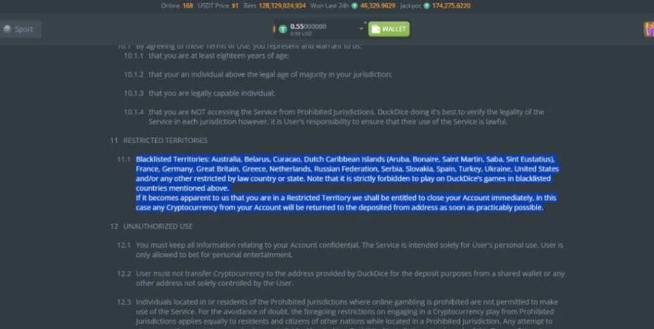Click the wallet icon inside the WALLET button
The height and width of the screenshot is (329, 654).
tap(376, 29)
